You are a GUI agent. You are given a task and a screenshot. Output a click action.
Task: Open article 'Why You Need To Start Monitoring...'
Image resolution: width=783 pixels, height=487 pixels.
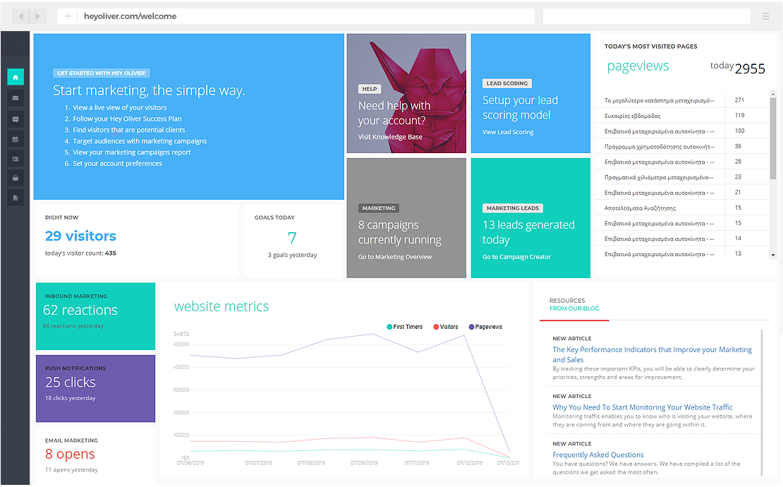click(642, 407)
